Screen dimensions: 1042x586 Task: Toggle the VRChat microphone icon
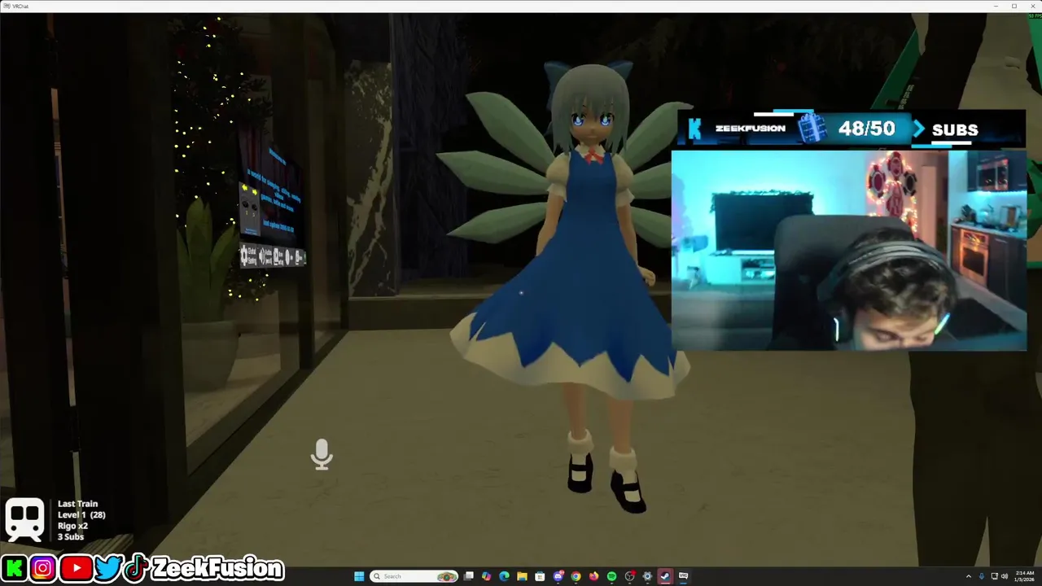click(322, 454)
